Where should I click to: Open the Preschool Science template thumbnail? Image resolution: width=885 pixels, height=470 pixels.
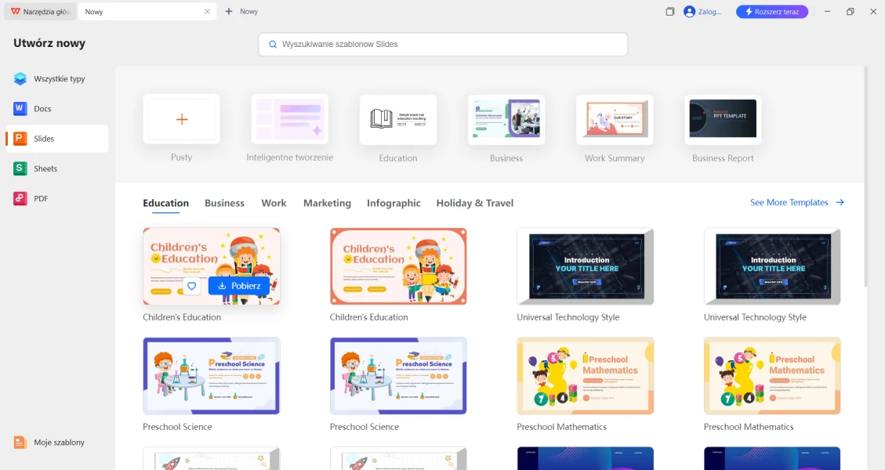point(211,375)
